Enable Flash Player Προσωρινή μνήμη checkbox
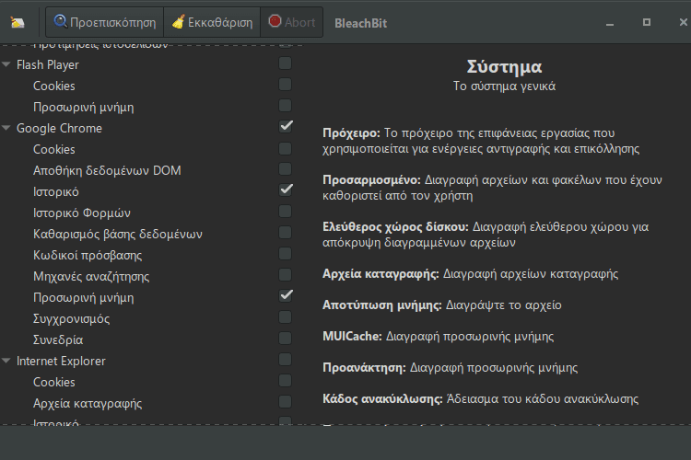 (x=285, y=106)
